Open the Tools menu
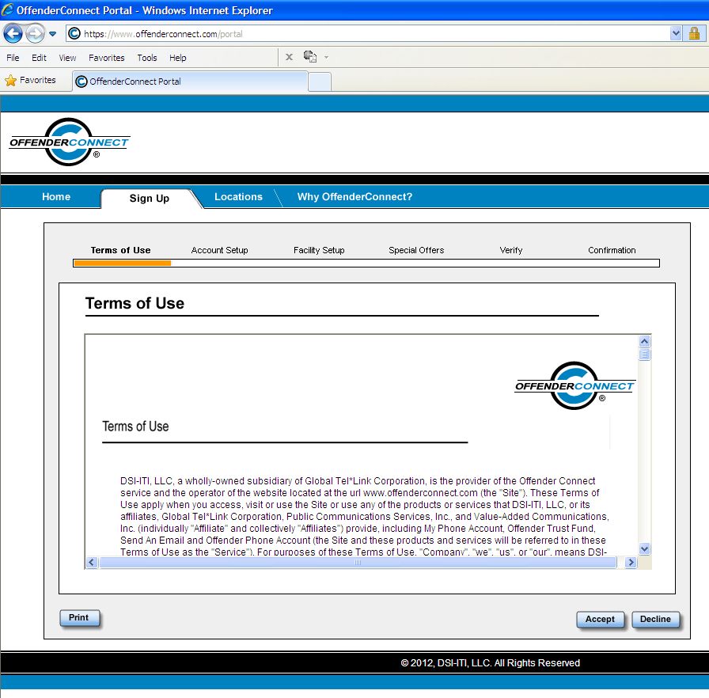The image size is (709, 698). click(x=147, y=58)
